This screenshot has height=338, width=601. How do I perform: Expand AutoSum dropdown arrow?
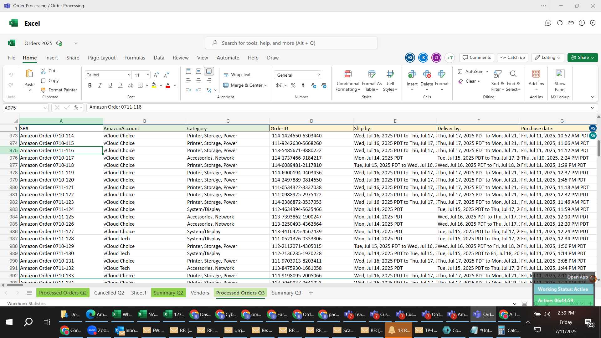487,72
